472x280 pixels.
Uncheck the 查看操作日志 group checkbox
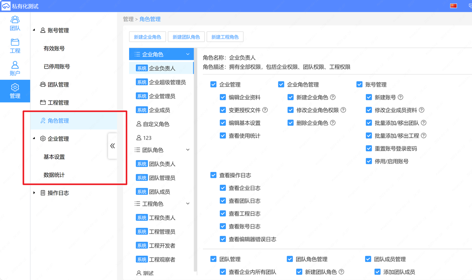pos(213,175)
